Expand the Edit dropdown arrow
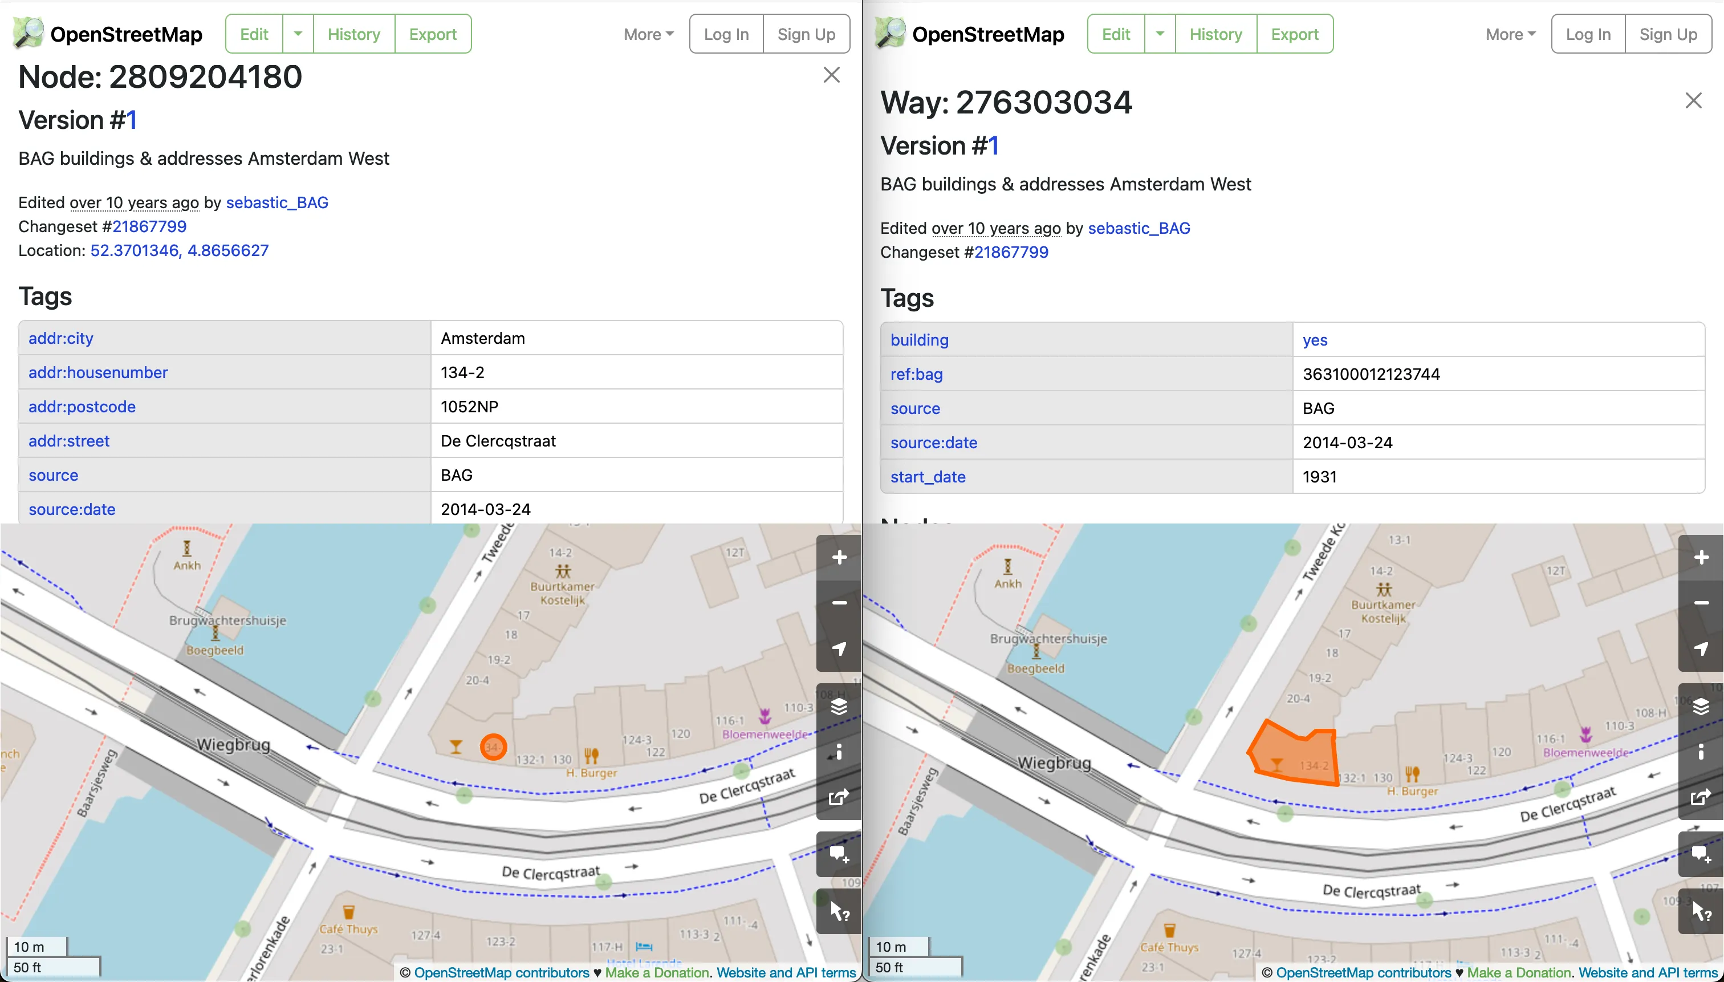 click(296, 33)
